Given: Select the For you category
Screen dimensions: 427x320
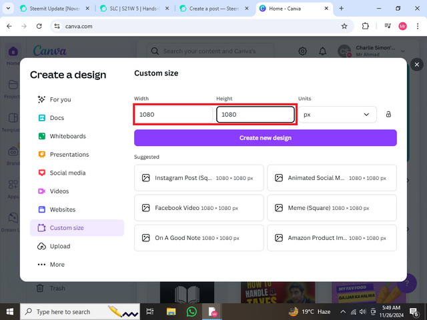Looking at the screenshot, I should coord(77,99).
